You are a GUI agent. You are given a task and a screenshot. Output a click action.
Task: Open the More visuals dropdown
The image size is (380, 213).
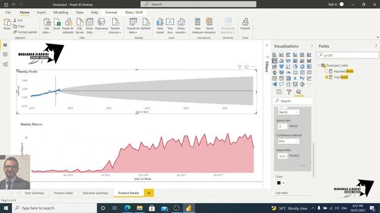(x=180, y=26)
